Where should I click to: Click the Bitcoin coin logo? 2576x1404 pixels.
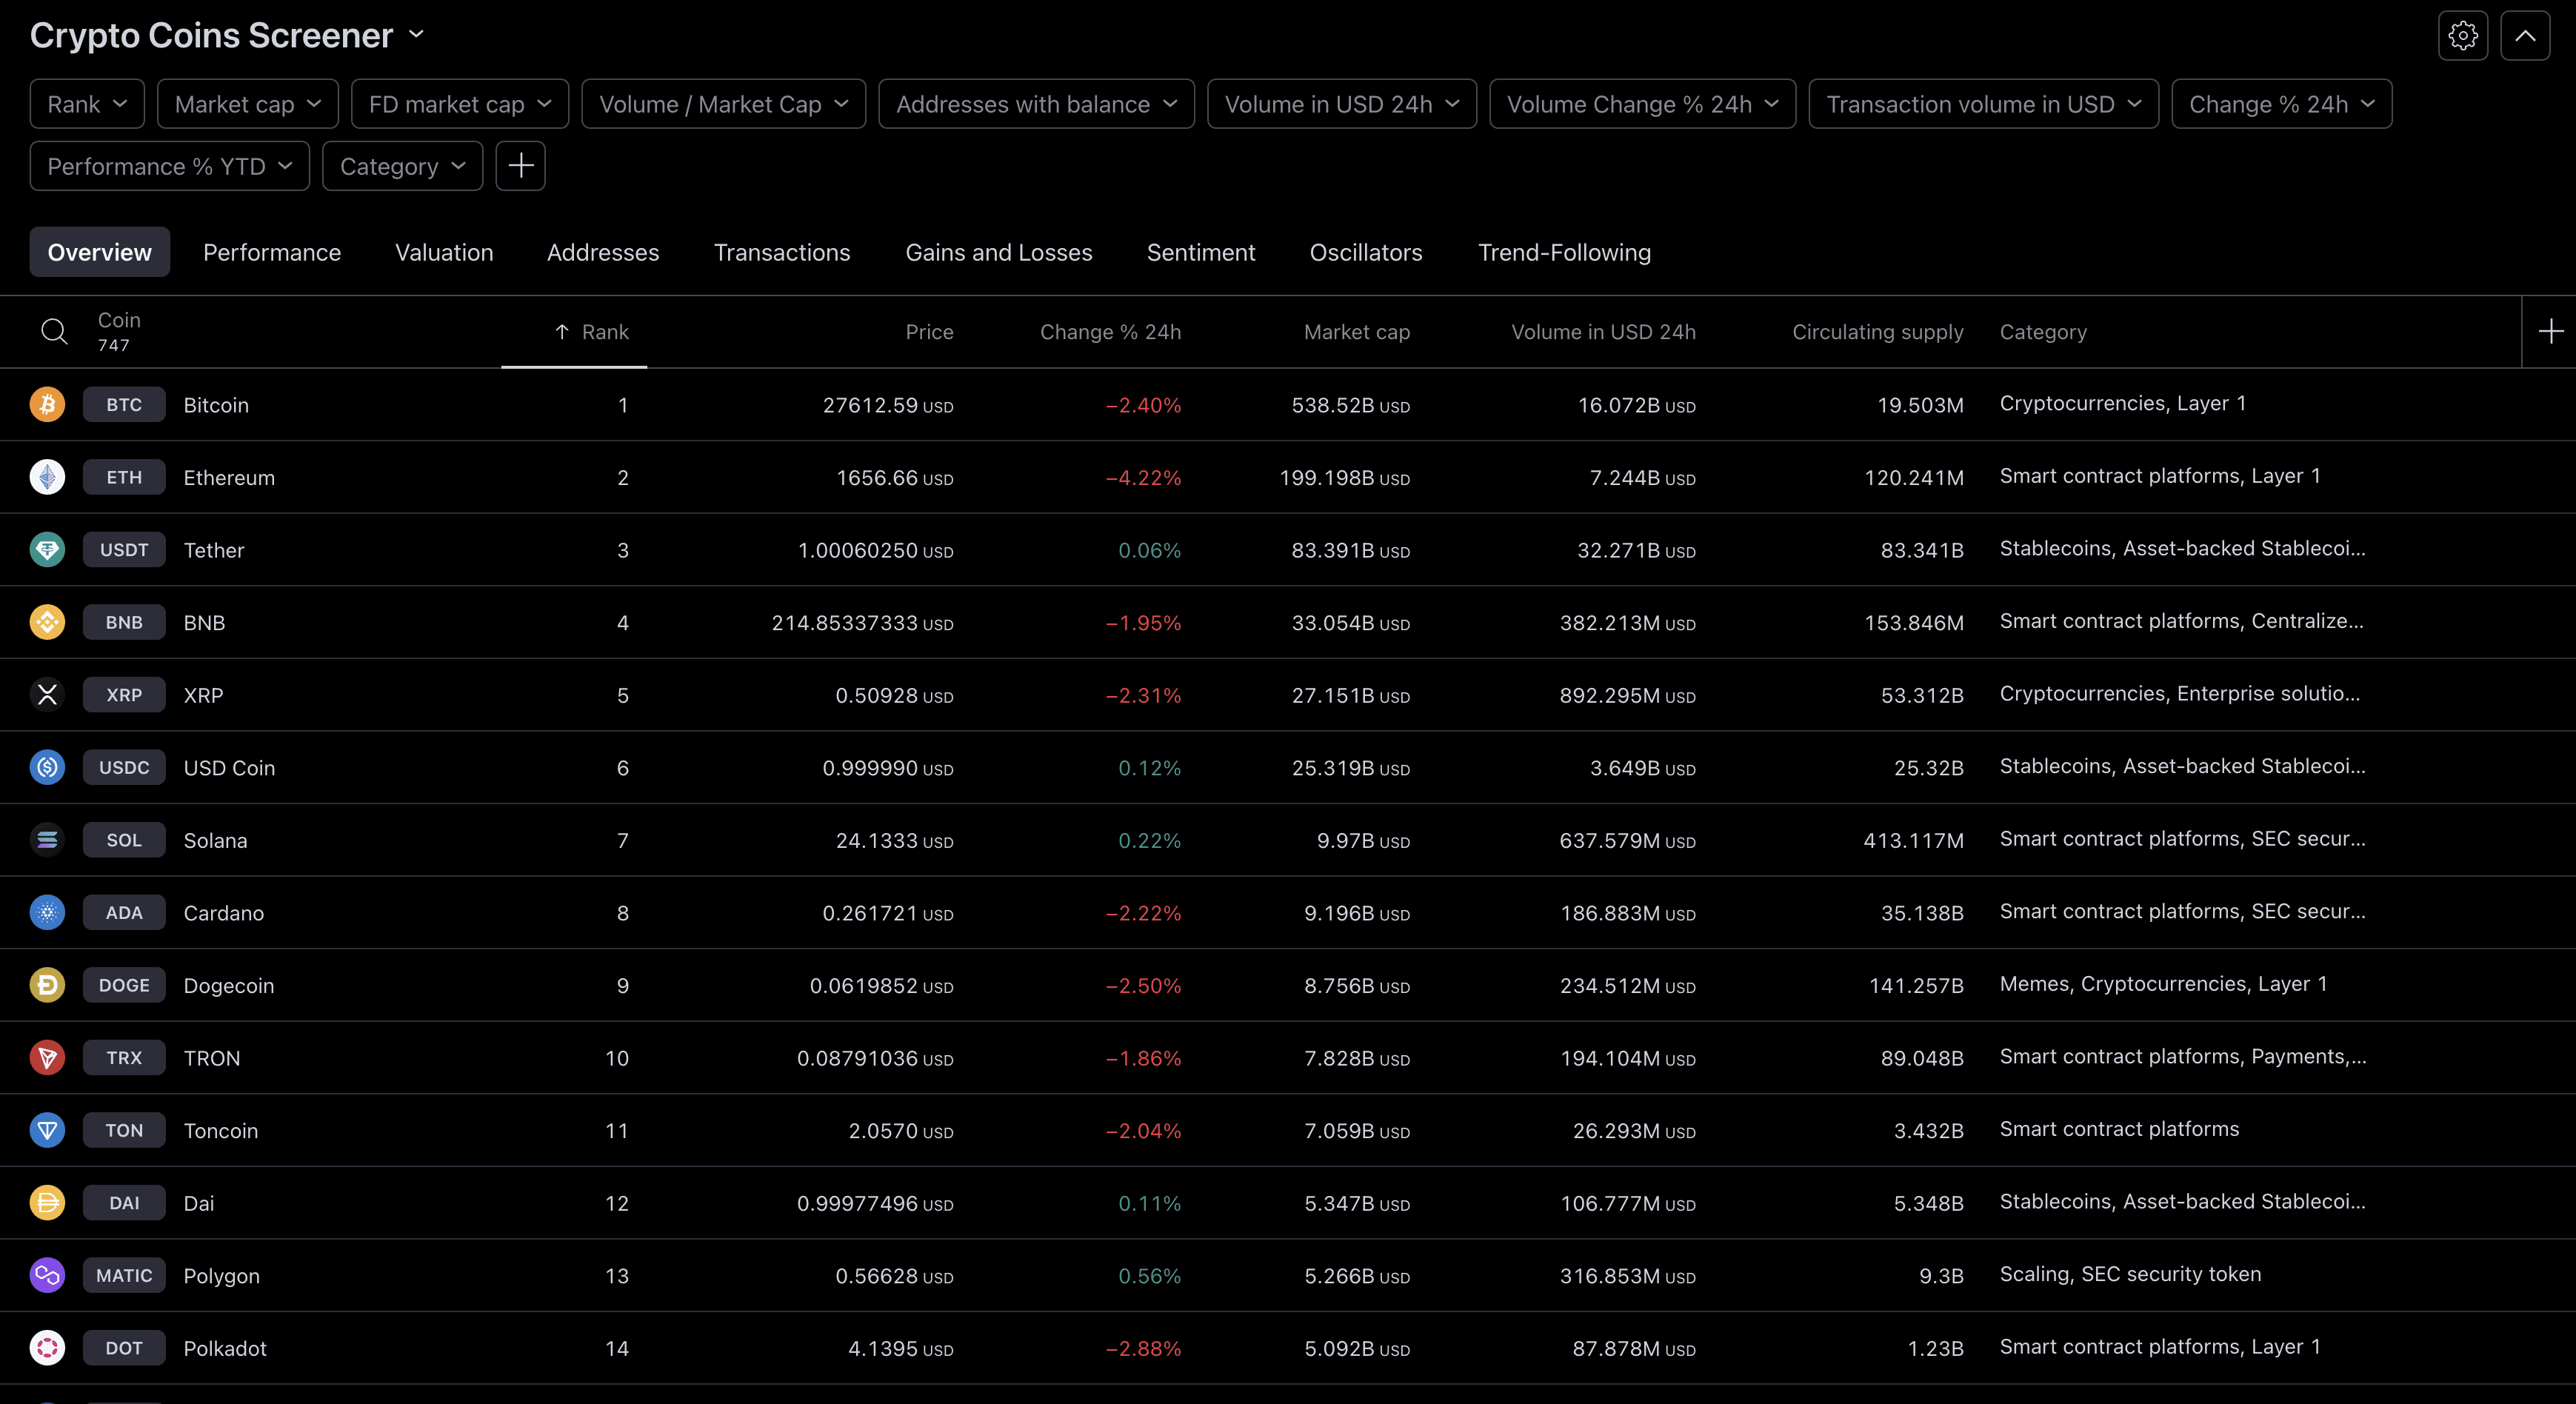click(x=47, y=405)
